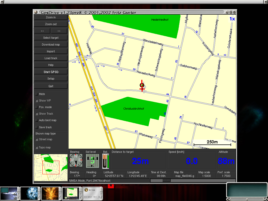Select the GpsDrive map desktop thumbnail
Image resolution: width=268 pixels, height=201 pixels.
point(71,193)
